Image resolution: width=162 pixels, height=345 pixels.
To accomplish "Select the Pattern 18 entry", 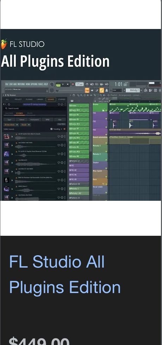I will [x=79, y=184].
